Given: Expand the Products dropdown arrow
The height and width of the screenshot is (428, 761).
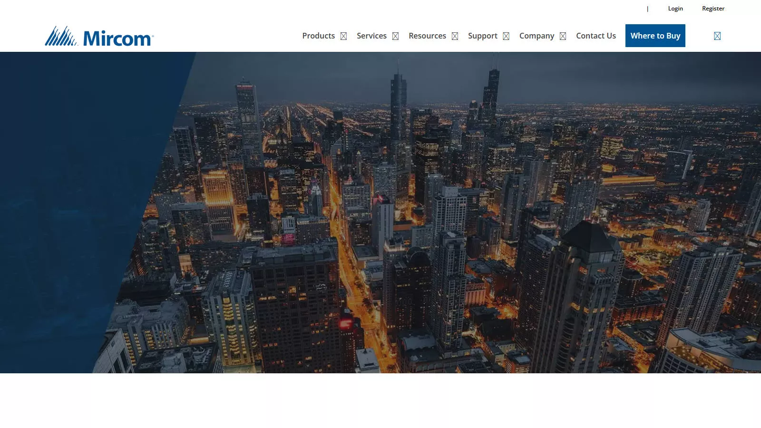Looking at the screenshot, I should click(343, 36).
